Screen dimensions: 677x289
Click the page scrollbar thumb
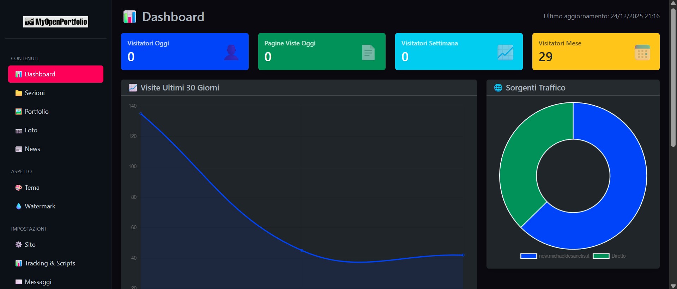(x=673, y=77)
